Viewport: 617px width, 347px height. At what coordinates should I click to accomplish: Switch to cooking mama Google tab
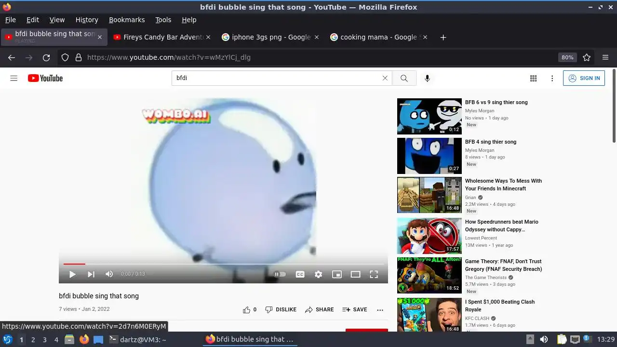(378, 37)
